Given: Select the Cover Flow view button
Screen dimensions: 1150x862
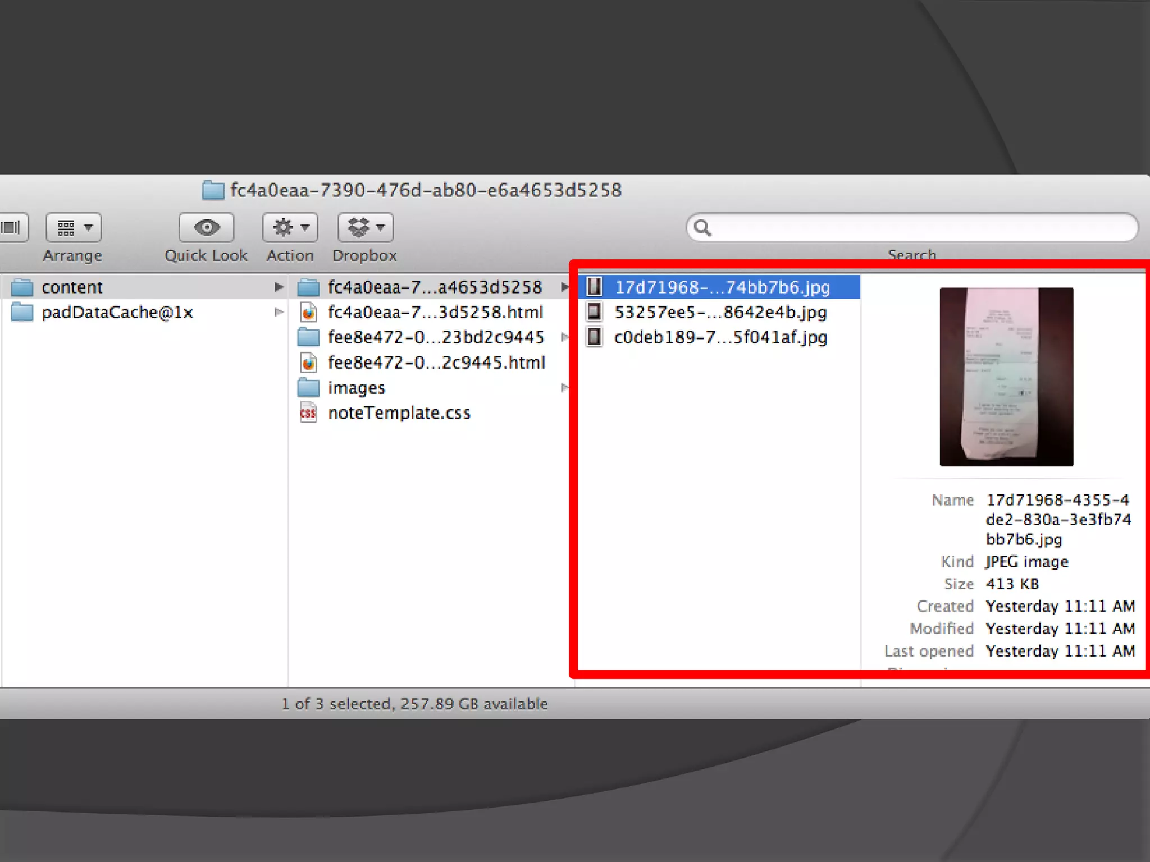Looking at the screenshot, I should (x=11, y=227).
